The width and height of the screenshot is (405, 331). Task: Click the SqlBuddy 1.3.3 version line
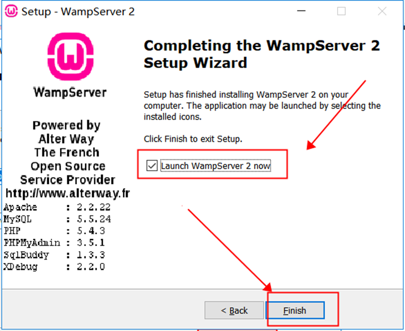click(54, 255)
